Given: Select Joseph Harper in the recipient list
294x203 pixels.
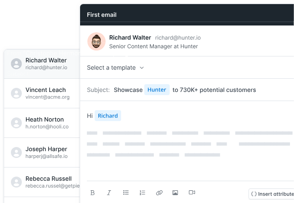Looking at the screenshot, I should coord(42,152).
